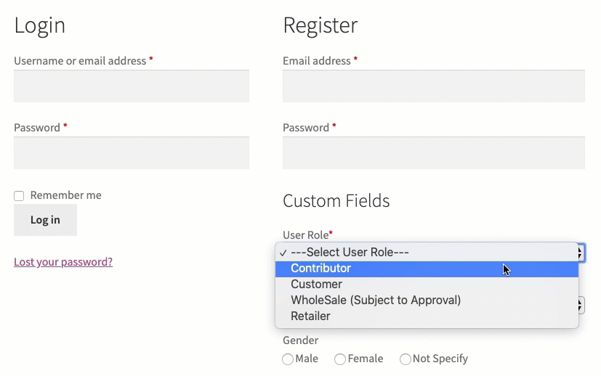Choose the ---Select User Role--- option

pyautogui.click(x=427, y=253)
